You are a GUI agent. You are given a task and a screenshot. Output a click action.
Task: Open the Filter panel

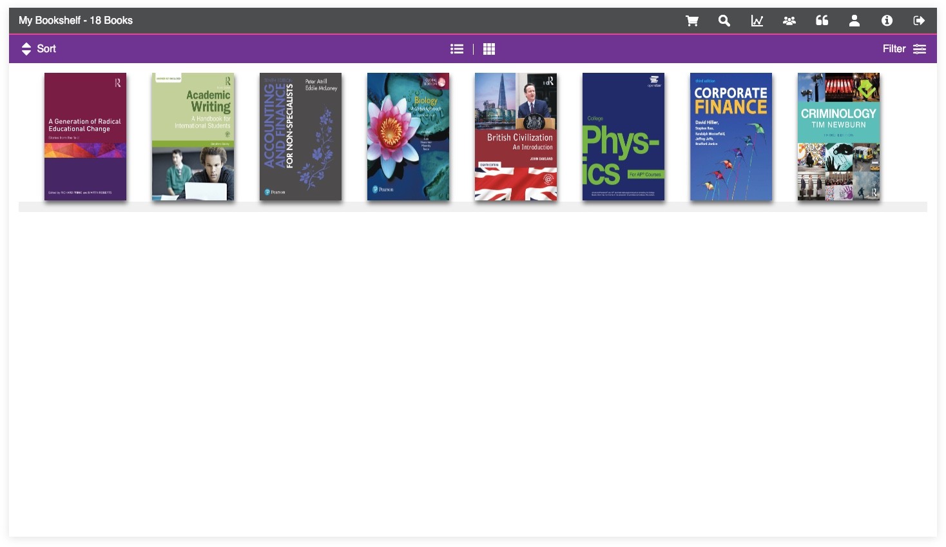(904, 49)
